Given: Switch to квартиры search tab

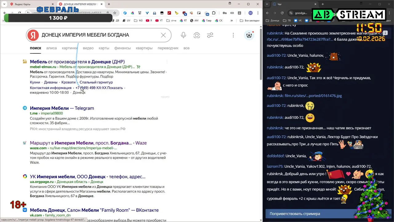Looking at the screenshot, I should [144, 48].
